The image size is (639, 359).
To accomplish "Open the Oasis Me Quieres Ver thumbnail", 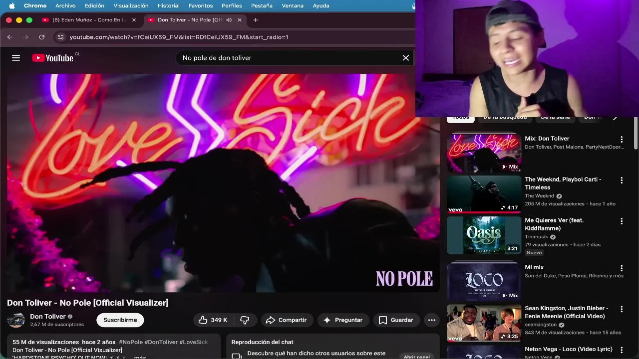I will [484, 235].
